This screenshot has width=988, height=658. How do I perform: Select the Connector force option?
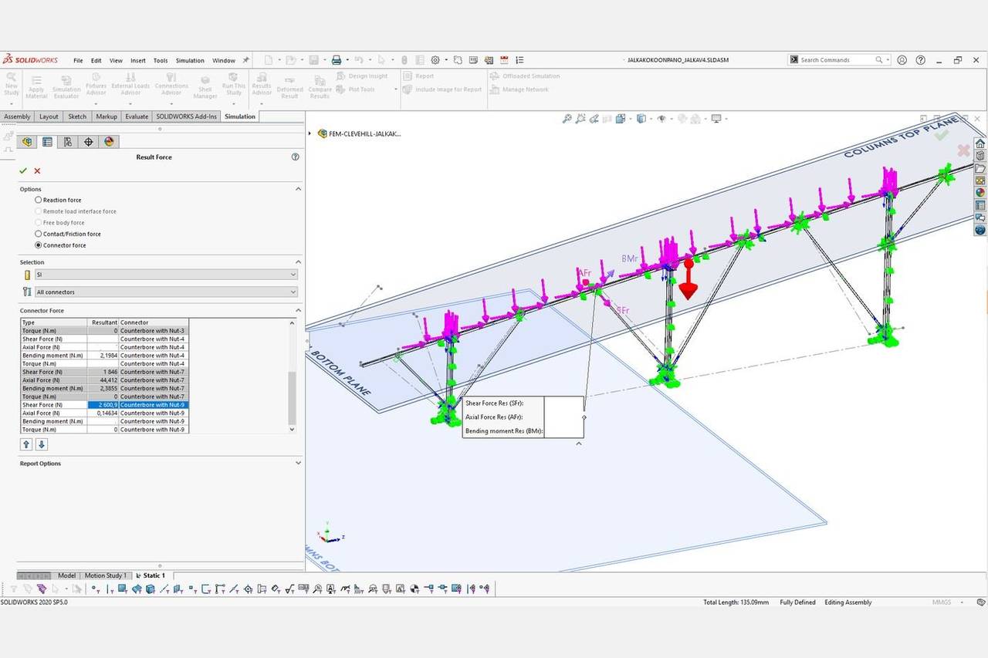click(x=39, y=245)
